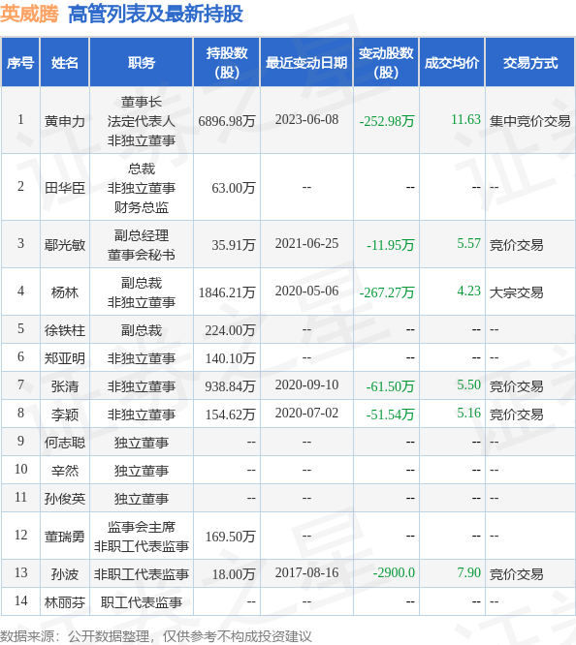The width and height of the screenshot is (576, 645).
Task: Select the name 田华臣
Action: click(x=65, y=188)
